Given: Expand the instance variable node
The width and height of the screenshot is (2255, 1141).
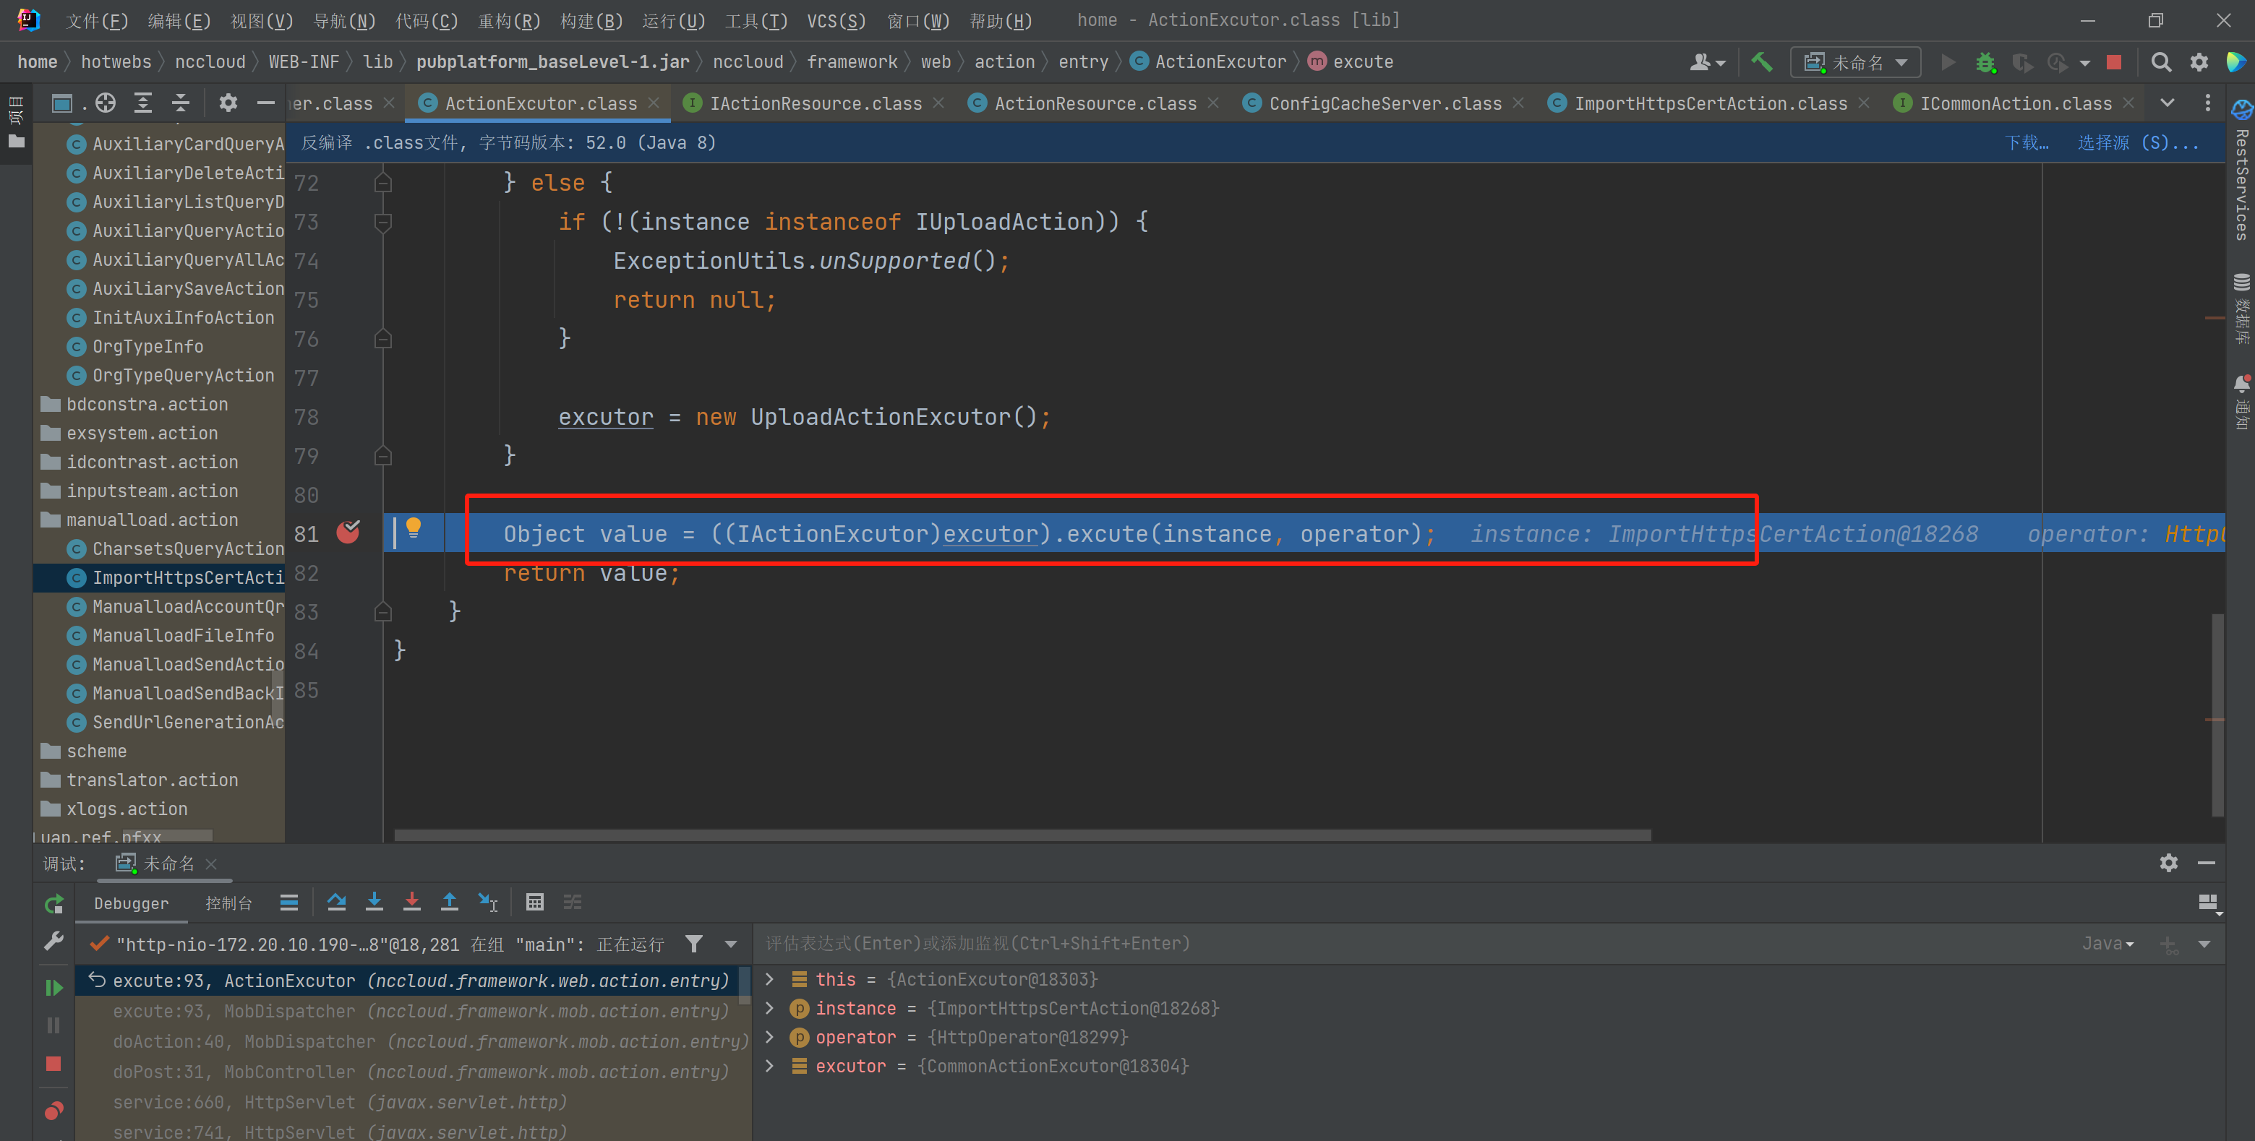Looking at the screenshot, I should 769,1008.
